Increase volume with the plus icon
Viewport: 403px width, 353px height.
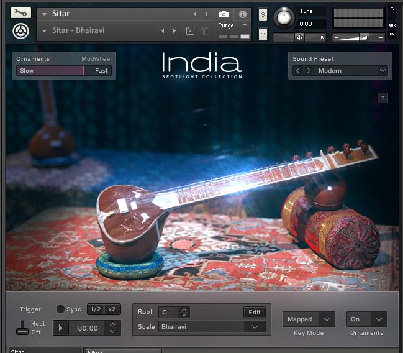(381, 37)
